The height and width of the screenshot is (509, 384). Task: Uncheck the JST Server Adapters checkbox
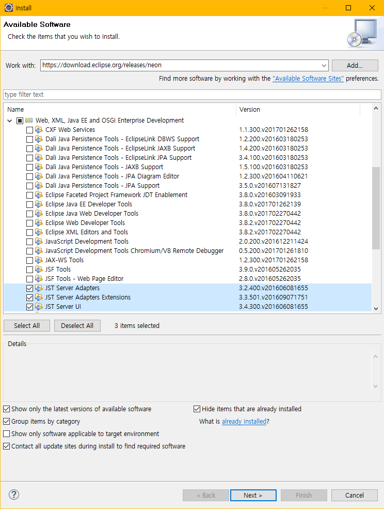(x=29, y=288)
